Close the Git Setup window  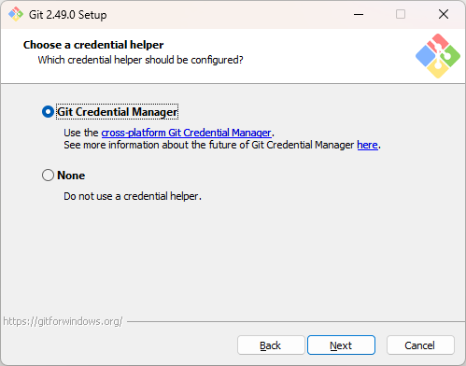(444, 14)
